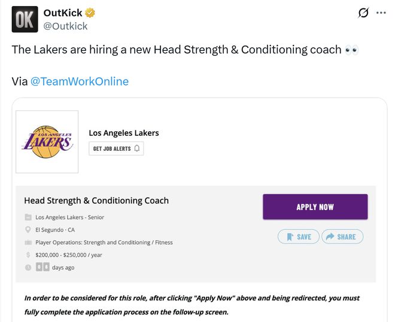Click the OutKick profile avatar

point(24,19)
